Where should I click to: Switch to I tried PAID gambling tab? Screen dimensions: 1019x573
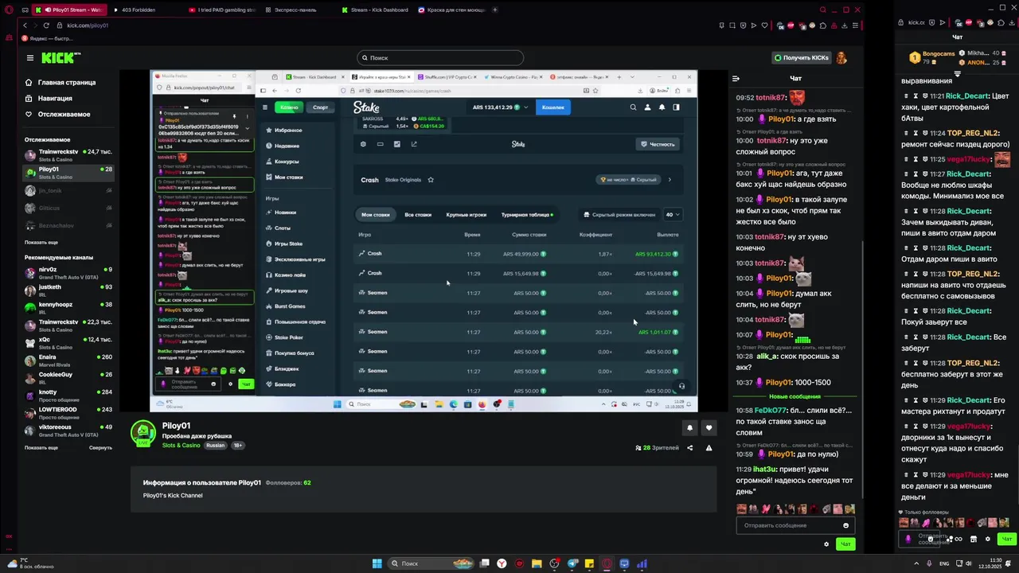click(x=221, y=10)
